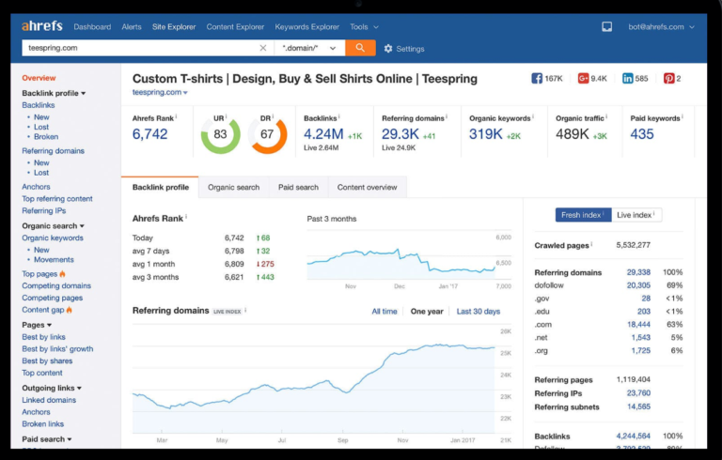The height and width of the screenshot is (460, 722).
Task: Switch to the Paid search tab
Action: (x=298, y=187)
